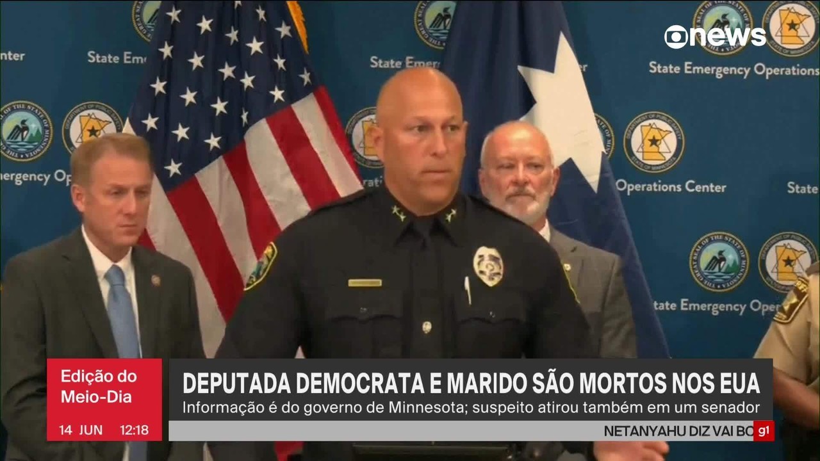This screenshot has height=461, width=820.
Task: Click the 12:18 clock display
Action: (x=135, y=430)
